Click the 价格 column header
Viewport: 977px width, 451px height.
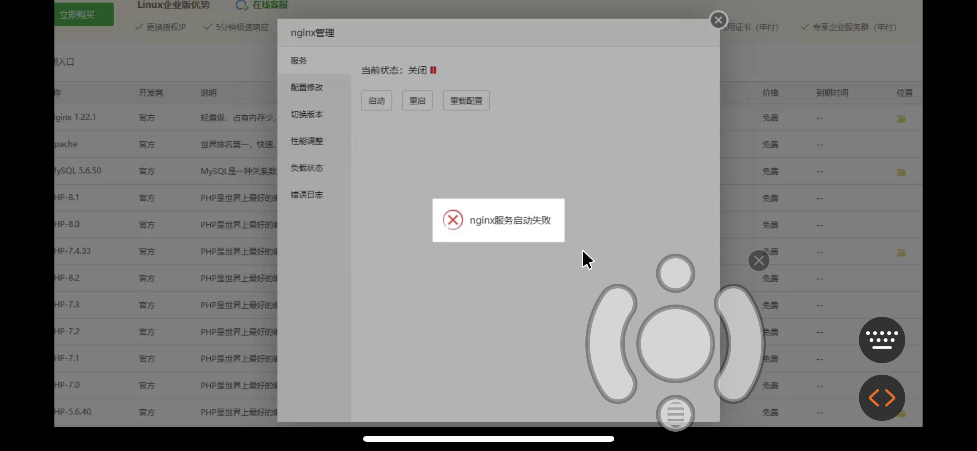click(770, 93)
